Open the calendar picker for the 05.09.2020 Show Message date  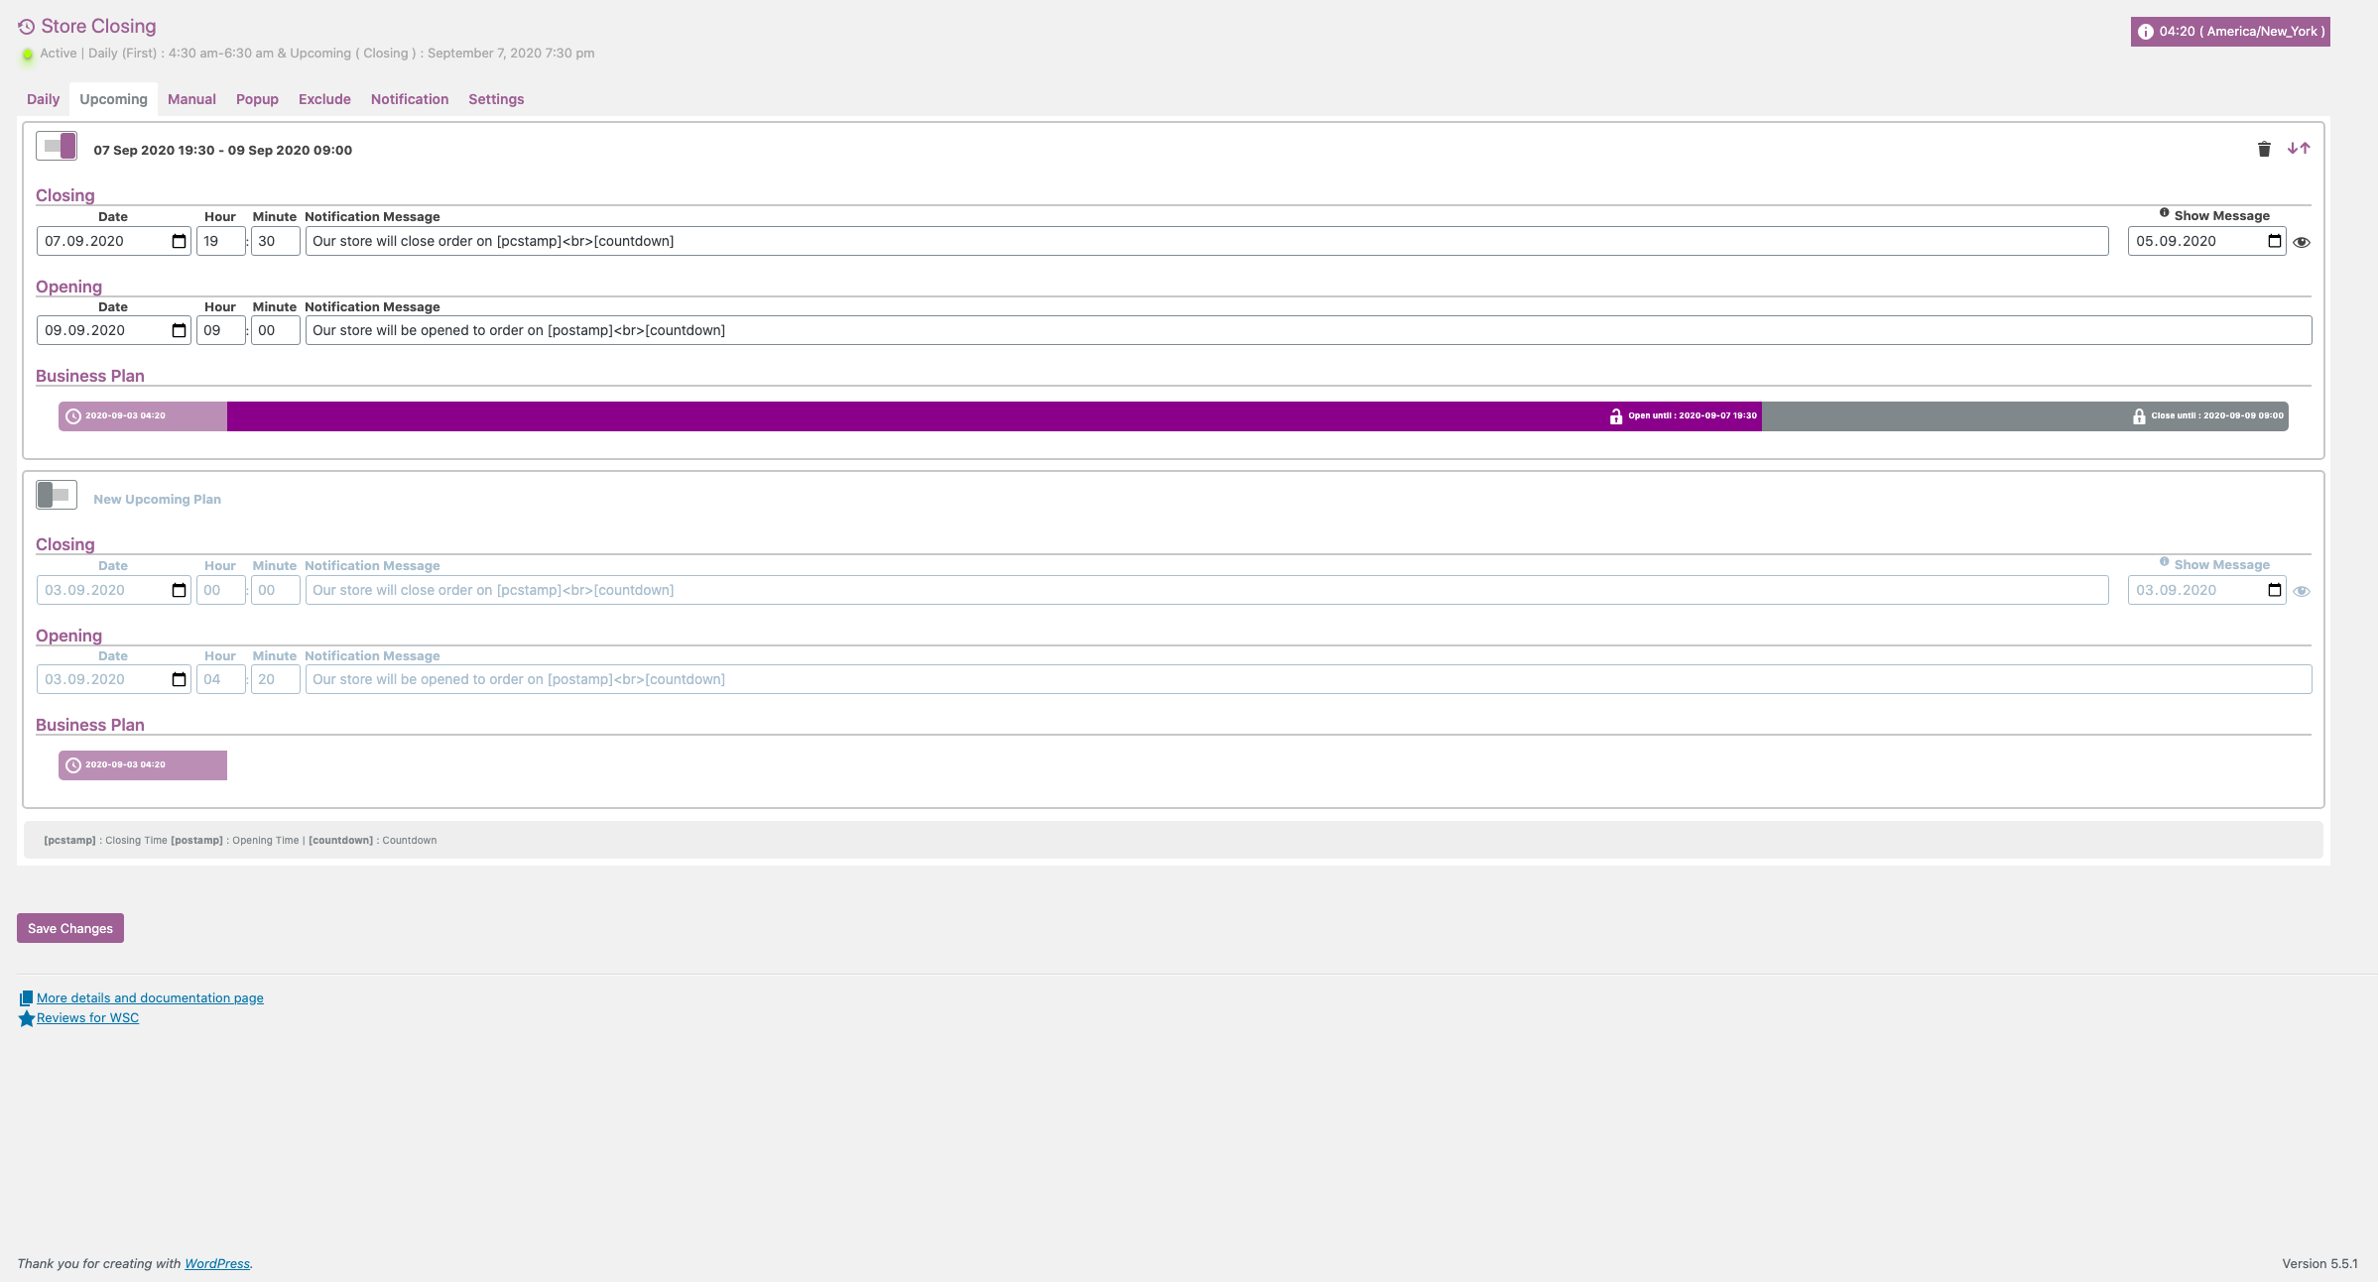coord(2274,241)
